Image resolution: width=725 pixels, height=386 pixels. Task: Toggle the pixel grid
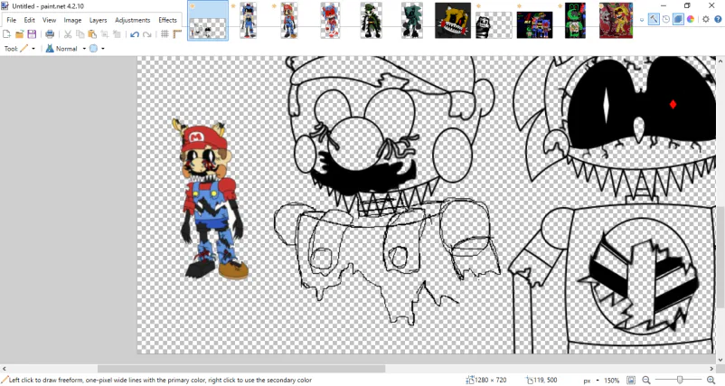(165, 34)
